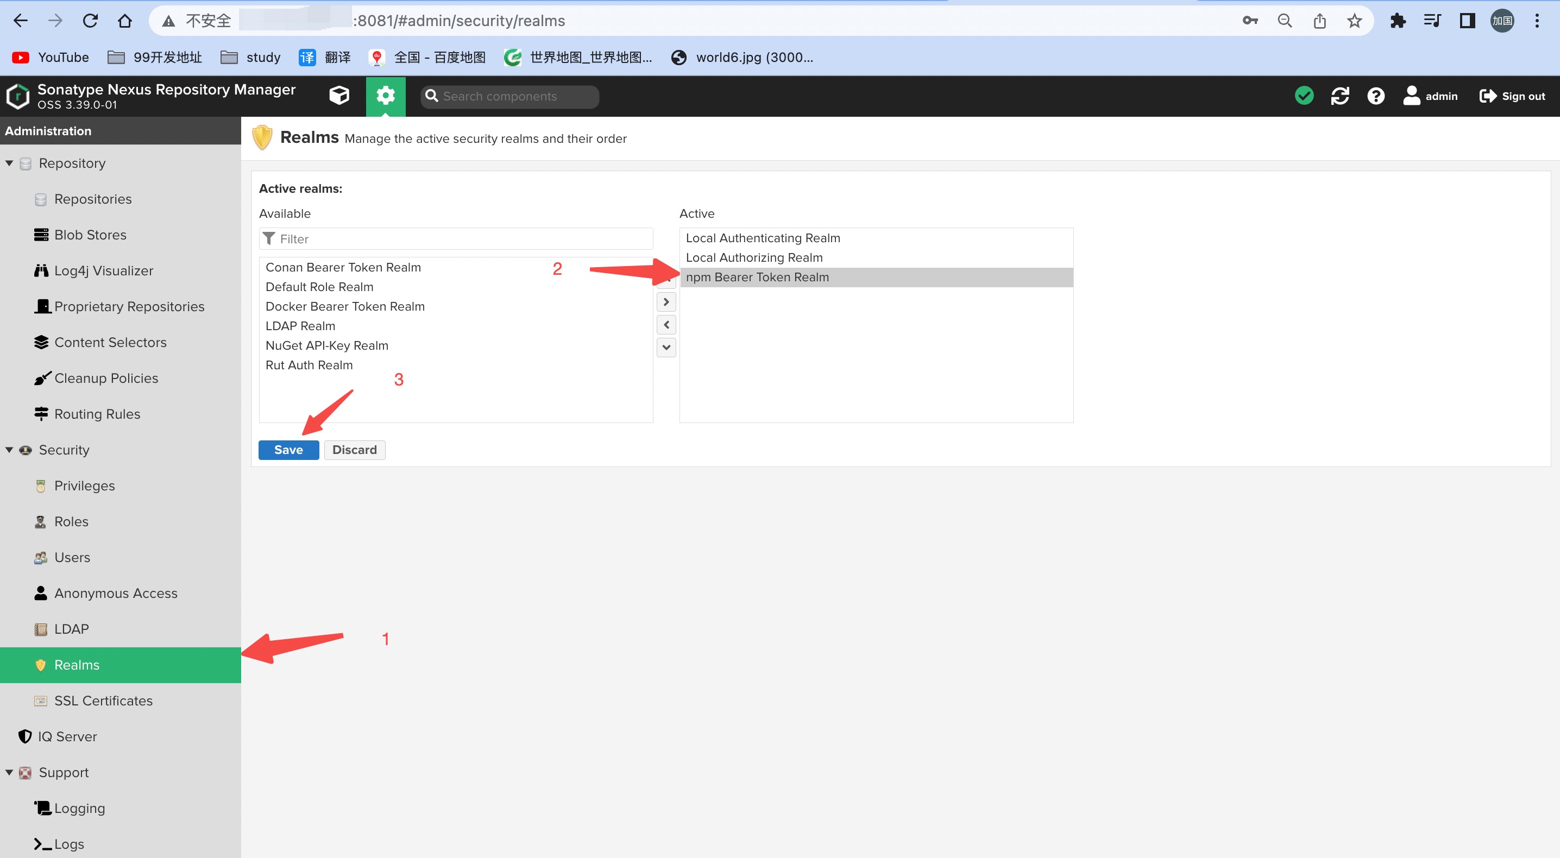The height and width of the screenshot is (858, 1560).
Task: Click the address bar URL
Action: 460,21
